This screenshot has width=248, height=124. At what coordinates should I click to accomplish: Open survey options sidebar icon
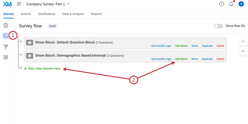point(6,57)
